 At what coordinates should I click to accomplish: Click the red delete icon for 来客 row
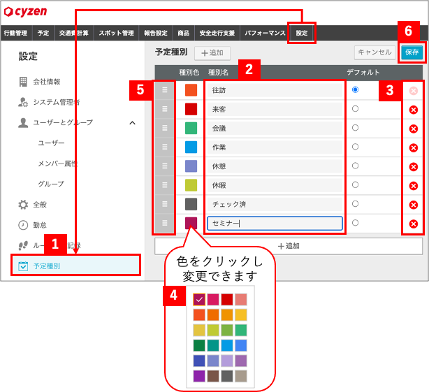point(413,110)
